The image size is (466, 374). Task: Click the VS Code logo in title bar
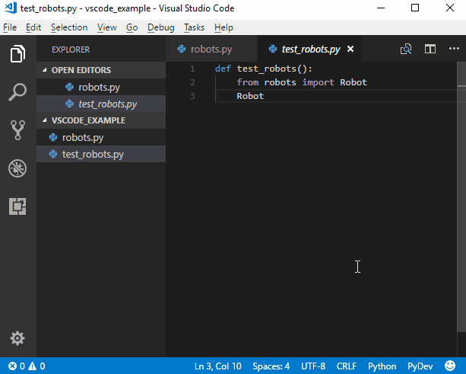point(11,8)
